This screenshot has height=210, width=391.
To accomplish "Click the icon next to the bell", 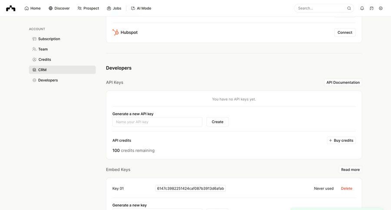I will pyautogui.click(x=371, y=8).
